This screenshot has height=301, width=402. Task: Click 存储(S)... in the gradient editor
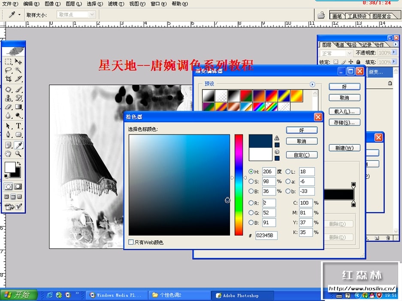click(345, 122)
